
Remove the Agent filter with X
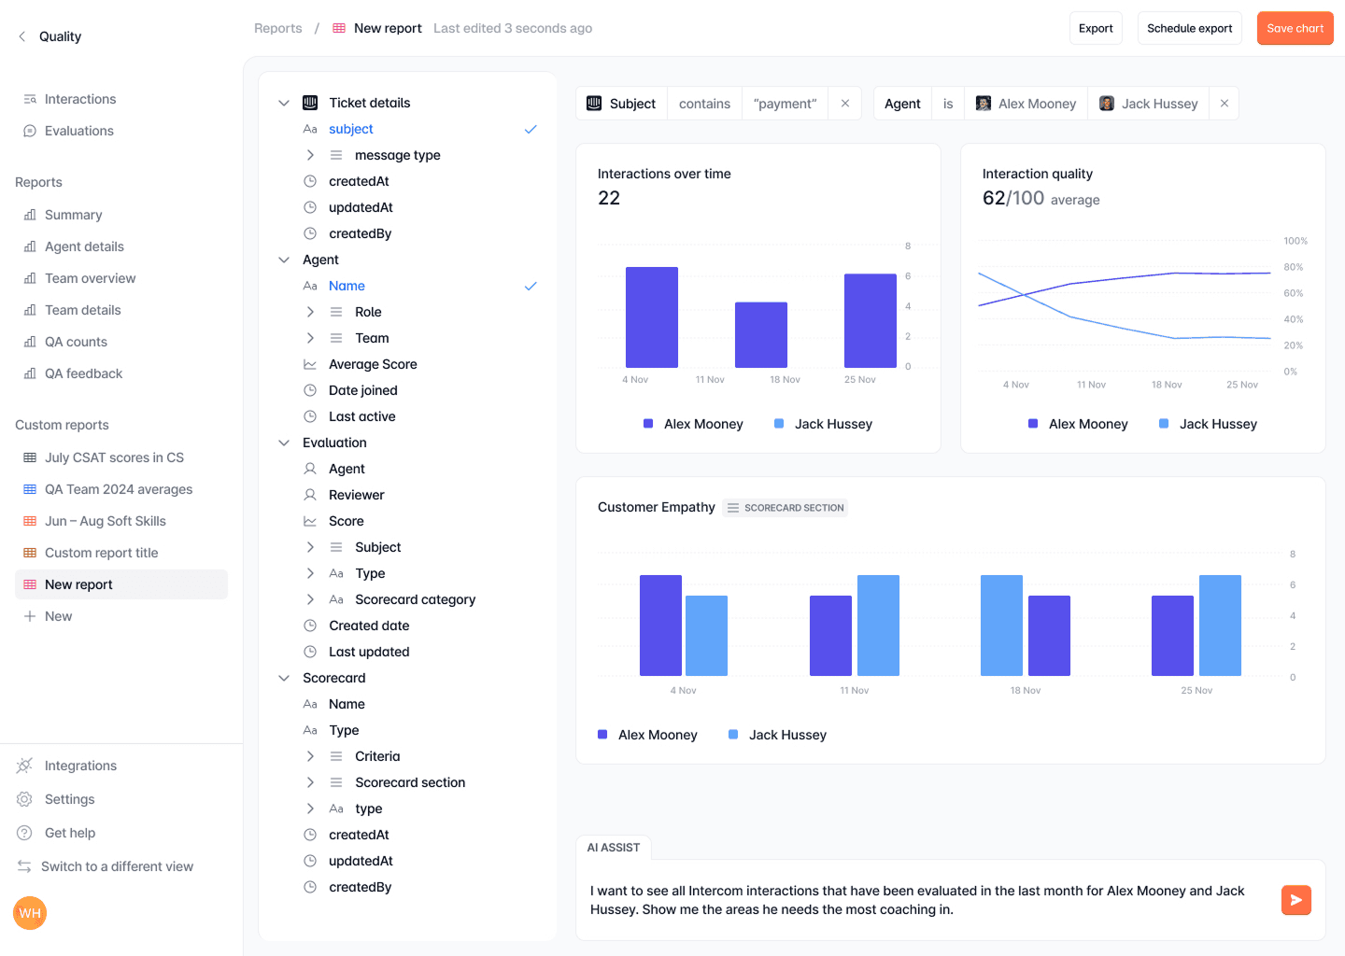pyautogui.click(x=1225, y=104)
